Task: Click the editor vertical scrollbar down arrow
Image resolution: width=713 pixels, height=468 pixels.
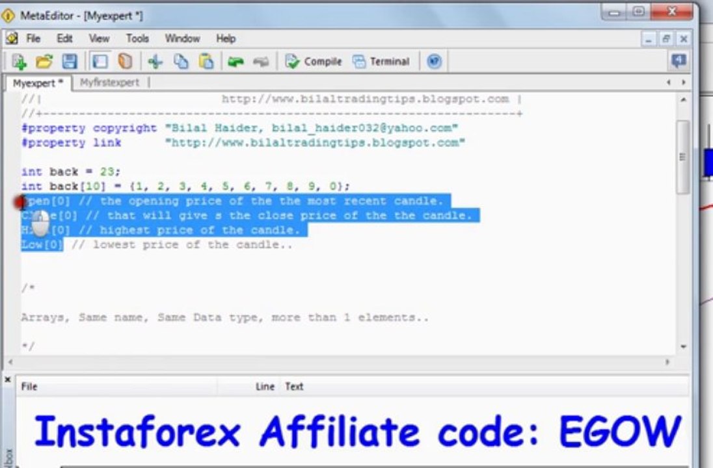Action: point(683,346)
